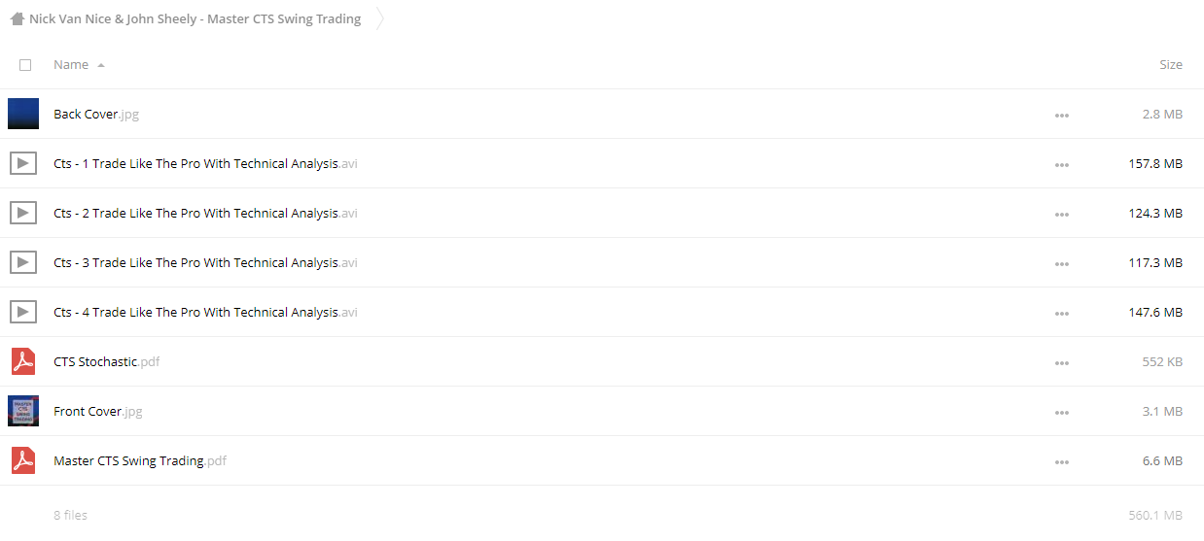Viewport: 1204px width, 541px height.
Task: Click play icon of Cts - 3 video
Action: click(x=23, y=262)
